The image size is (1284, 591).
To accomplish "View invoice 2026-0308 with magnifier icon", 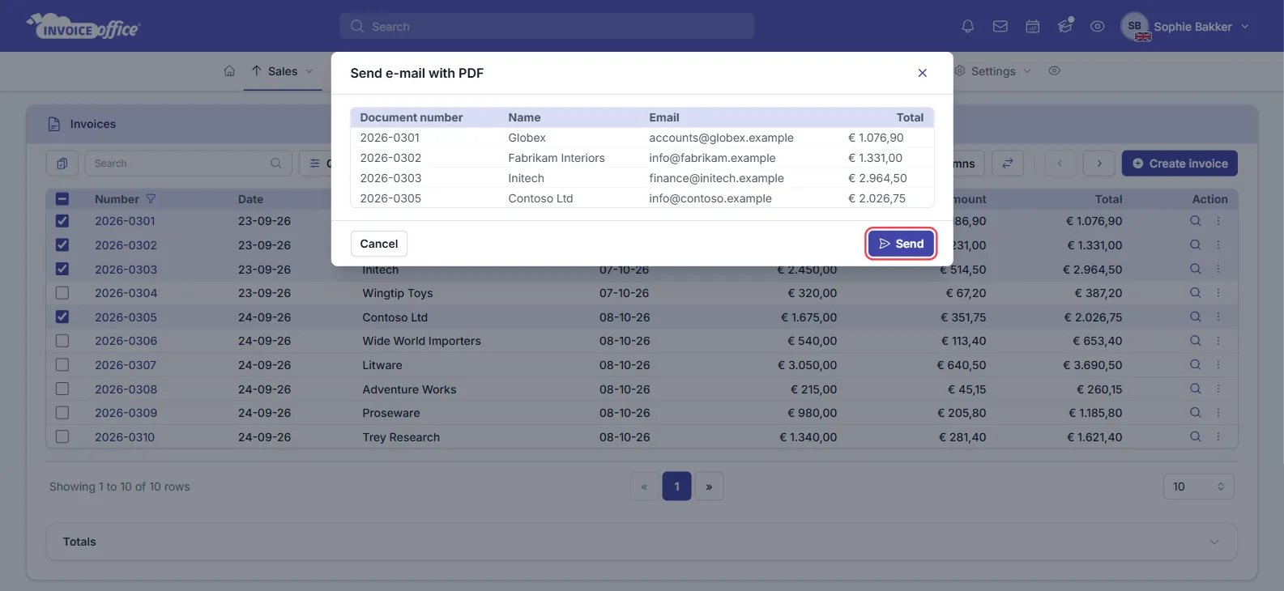I will tap(1195, 389).
